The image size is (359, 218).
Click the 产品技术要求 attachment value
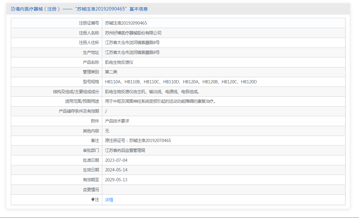(117, 121)
